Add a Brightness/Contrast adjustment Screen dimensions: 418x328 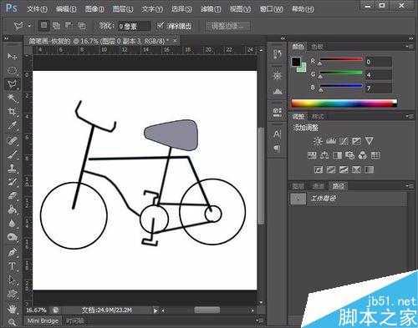click(318, 141)
